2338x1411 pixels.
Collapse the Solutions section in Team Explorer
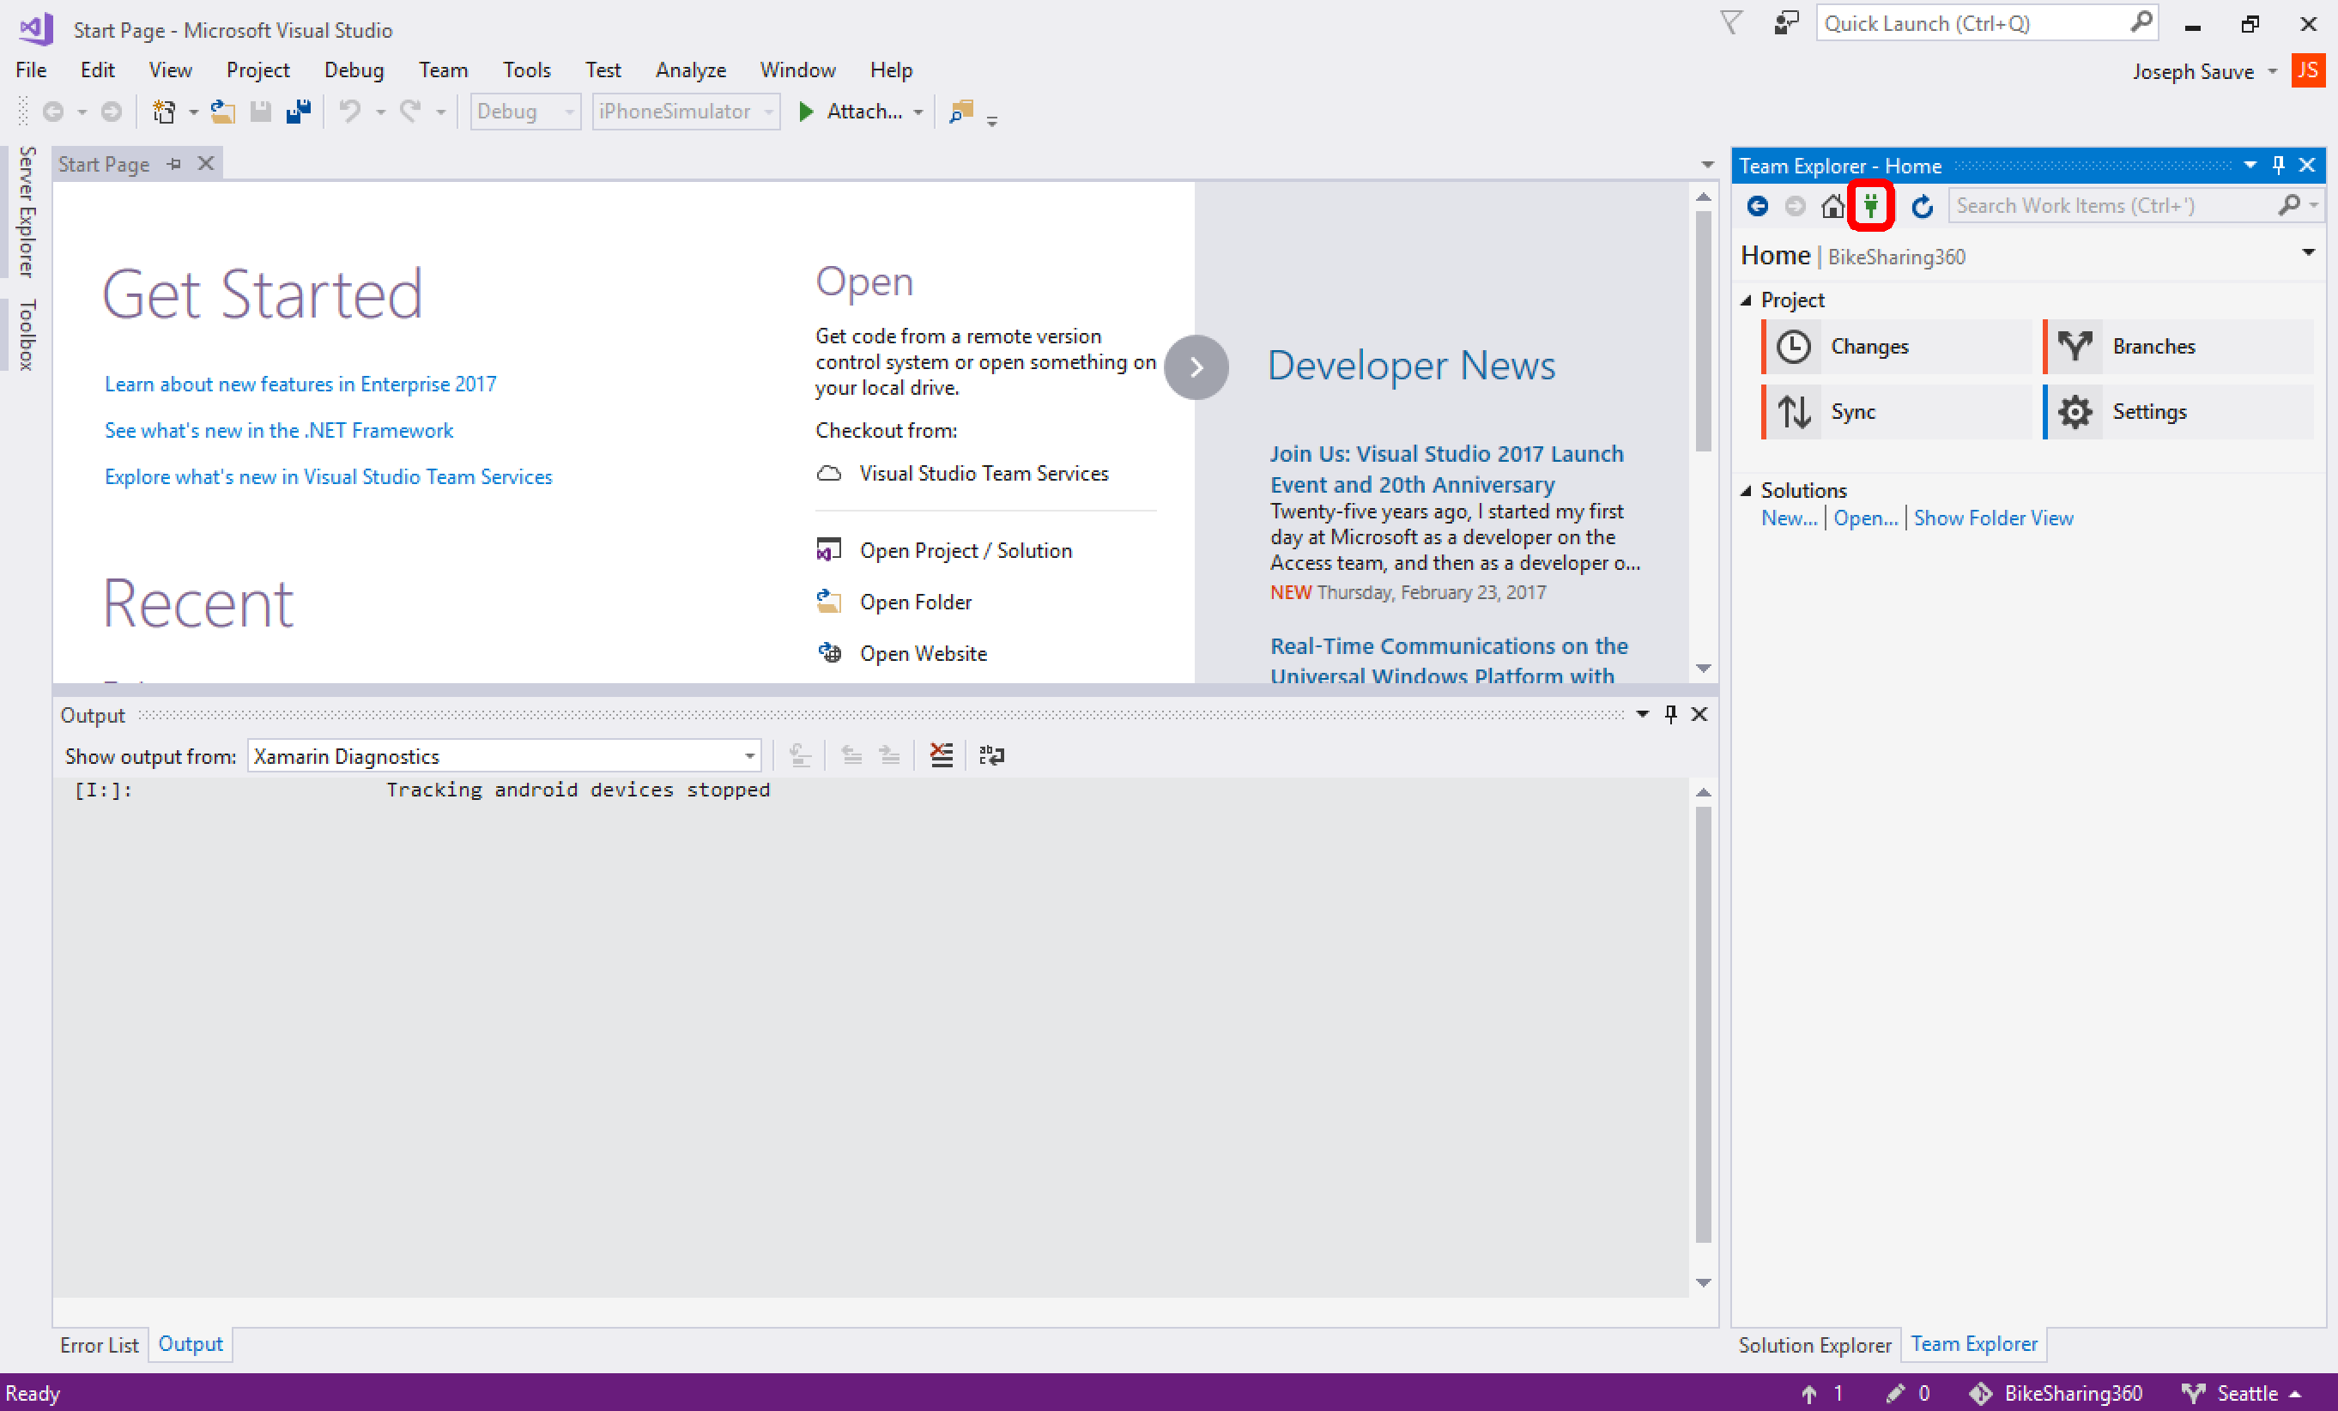(x=1746, y=491)
